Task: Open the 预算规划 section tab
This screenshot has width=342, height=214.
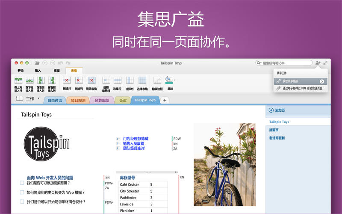Action: click(x=102, y=101)
